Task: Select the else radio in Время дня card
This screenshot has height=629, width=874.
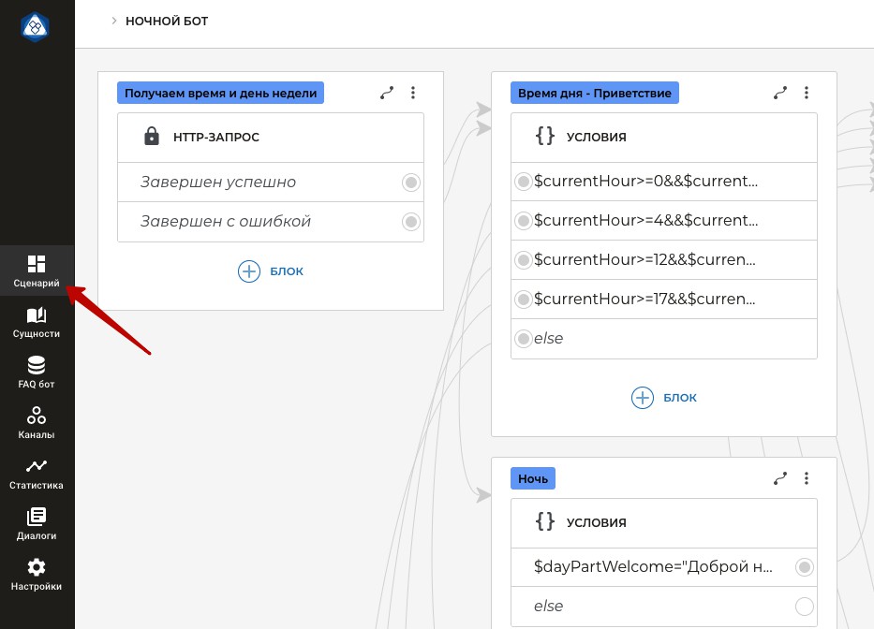Action: coord(524,339)
